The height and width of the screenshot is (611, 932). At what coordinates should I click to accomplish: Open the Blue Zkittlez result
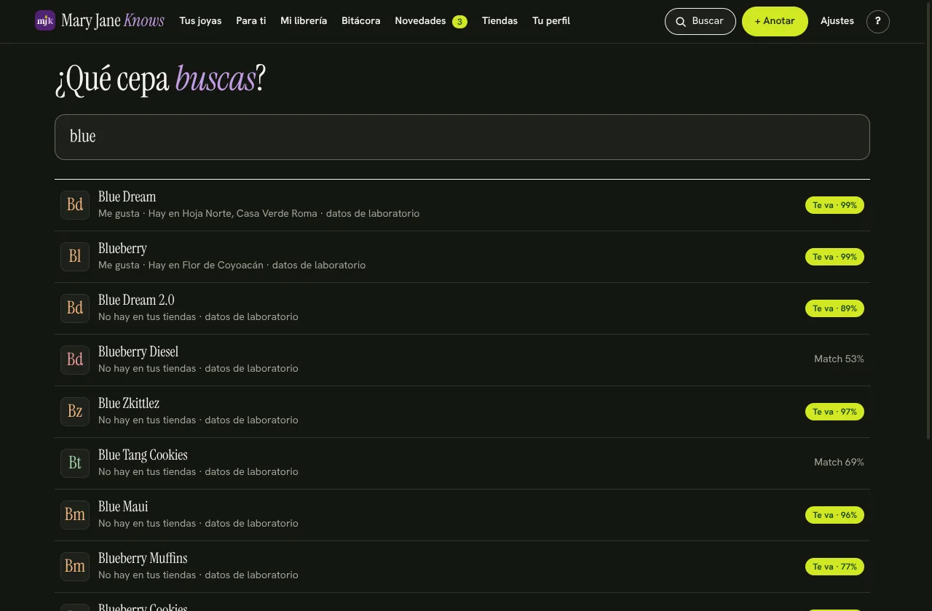pos(462,412)
